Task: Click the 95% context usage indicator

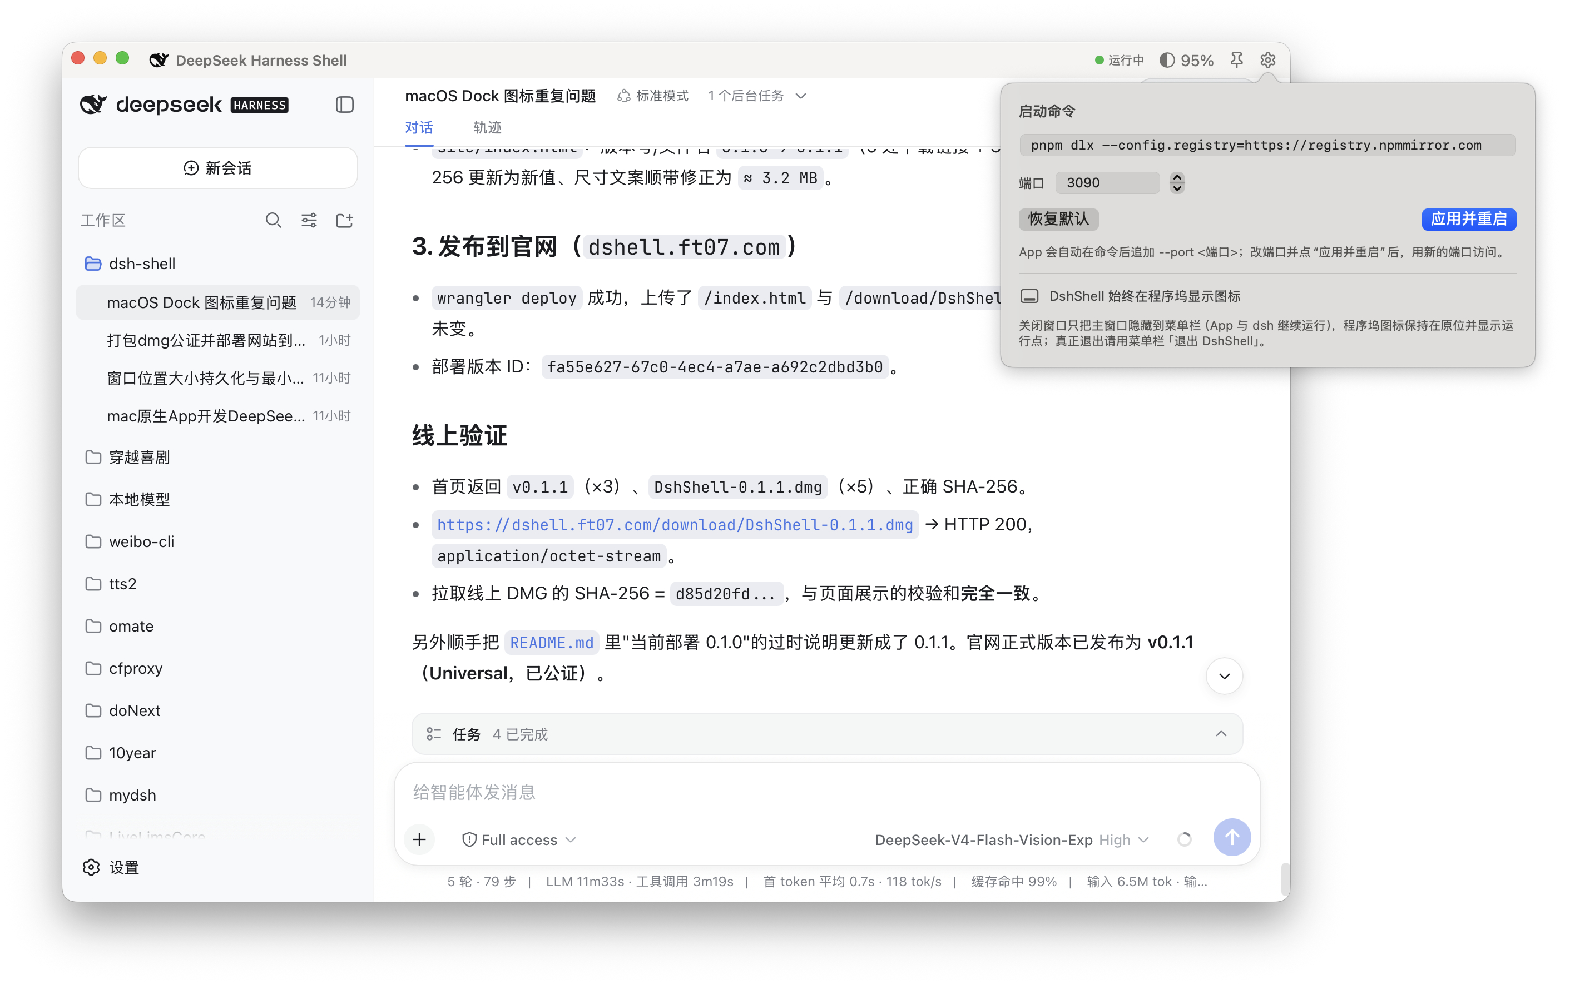Action: point(1186,61)
